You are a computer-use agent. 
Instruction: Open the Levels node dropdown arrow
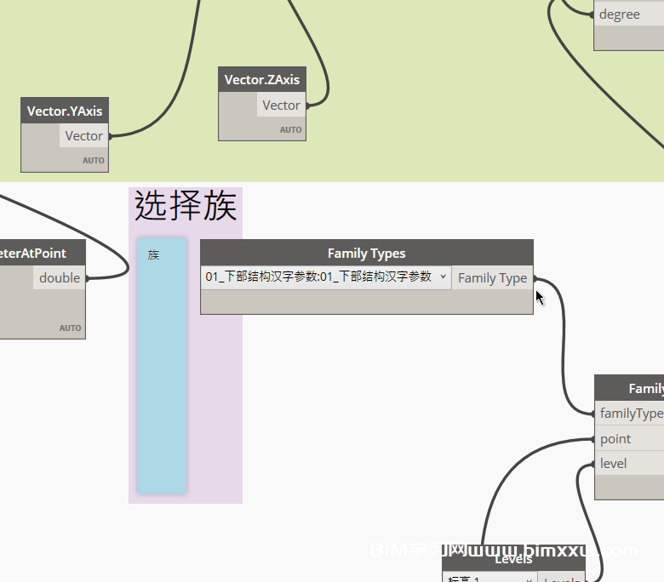[529, 579]
